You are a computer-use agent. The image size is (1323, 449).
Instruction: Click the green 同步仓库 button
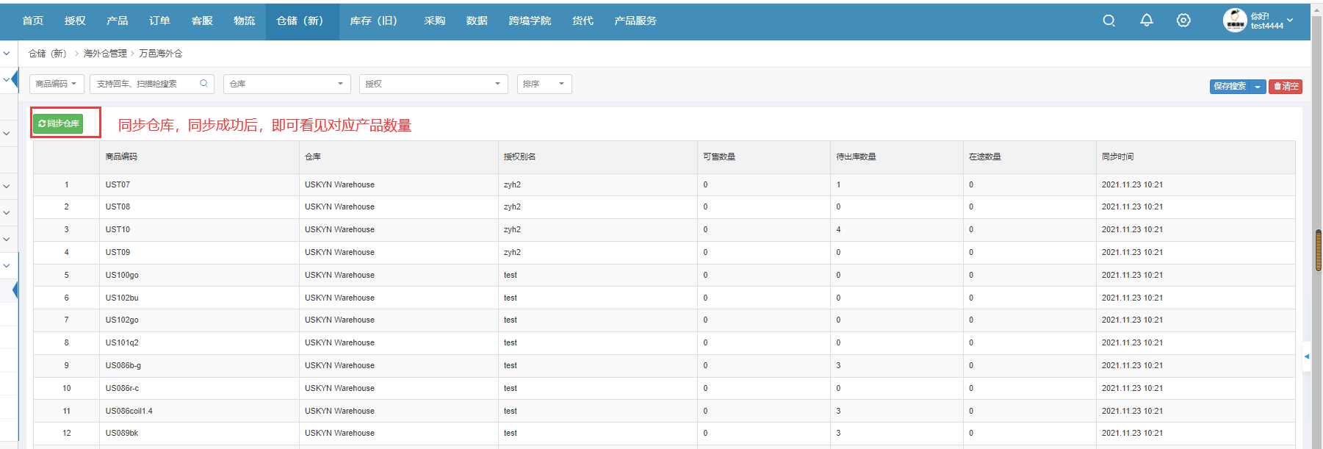pos(58,123)
